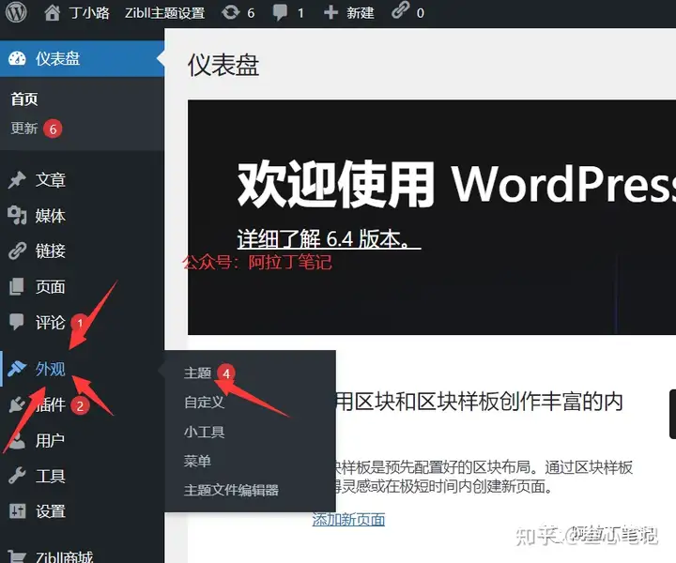
Task: Choose 小工具 in the 外观 flyout
Action: pyautogui.click(x=204, y=432)
